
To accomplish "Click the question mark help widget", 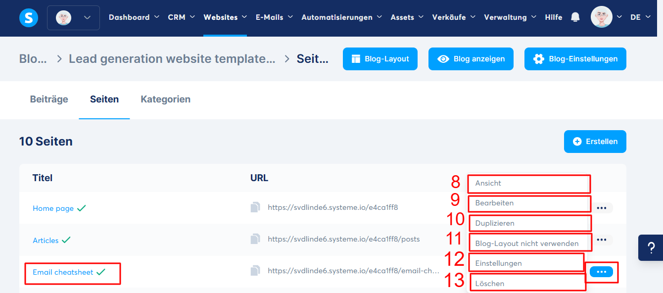I will (651, 247).
